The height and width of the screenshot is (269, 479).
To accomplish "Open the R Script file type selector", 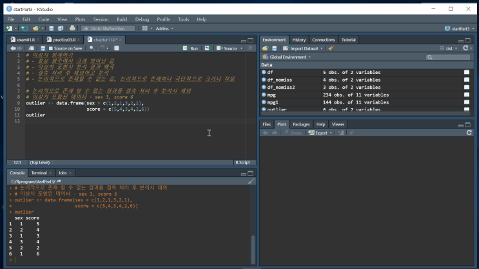I will (x=244, y=162).
